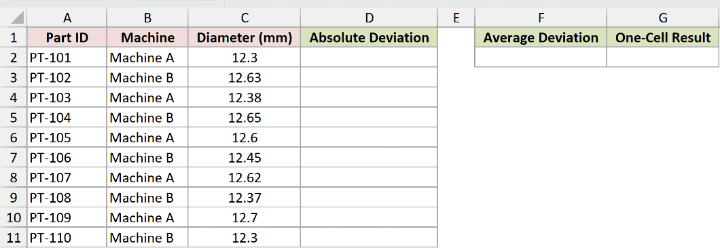Click the One-Cell Result header cell

pos(663,37)
